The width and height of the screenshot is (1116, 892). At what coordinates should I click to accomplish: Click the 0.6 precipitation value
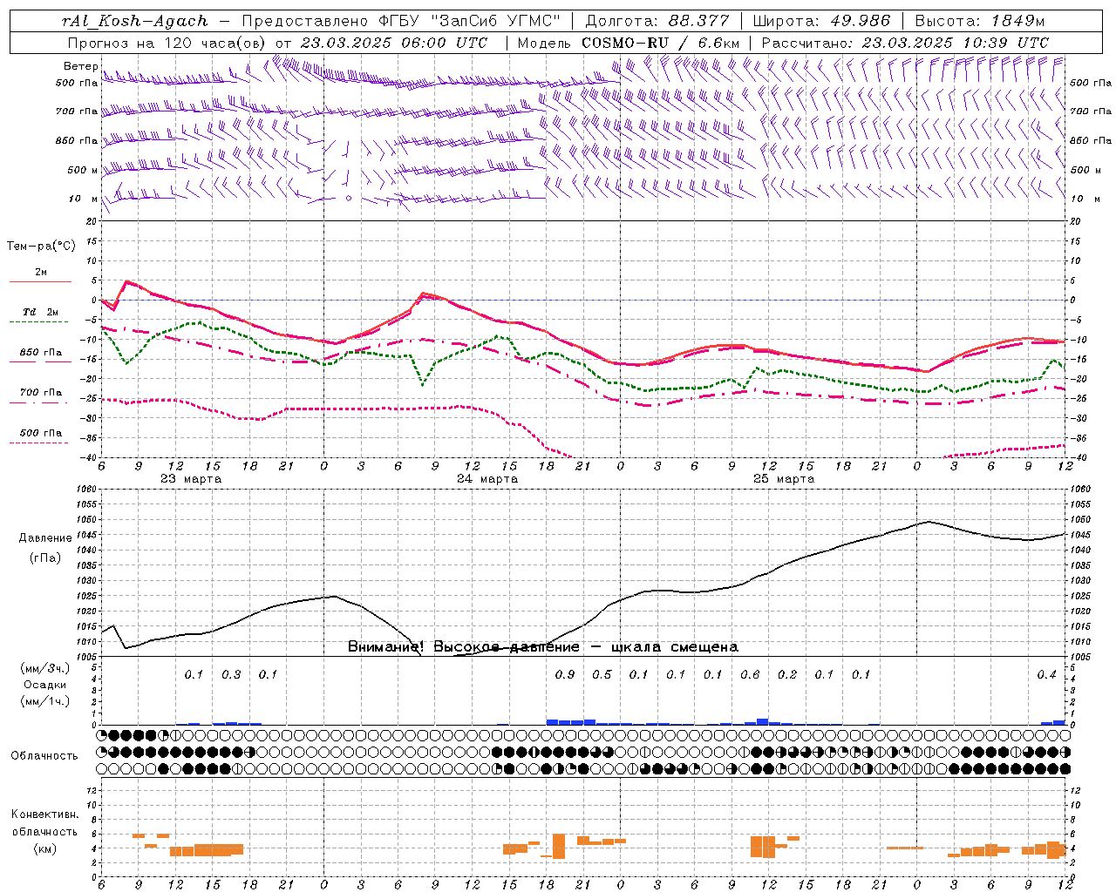point(750,675)
